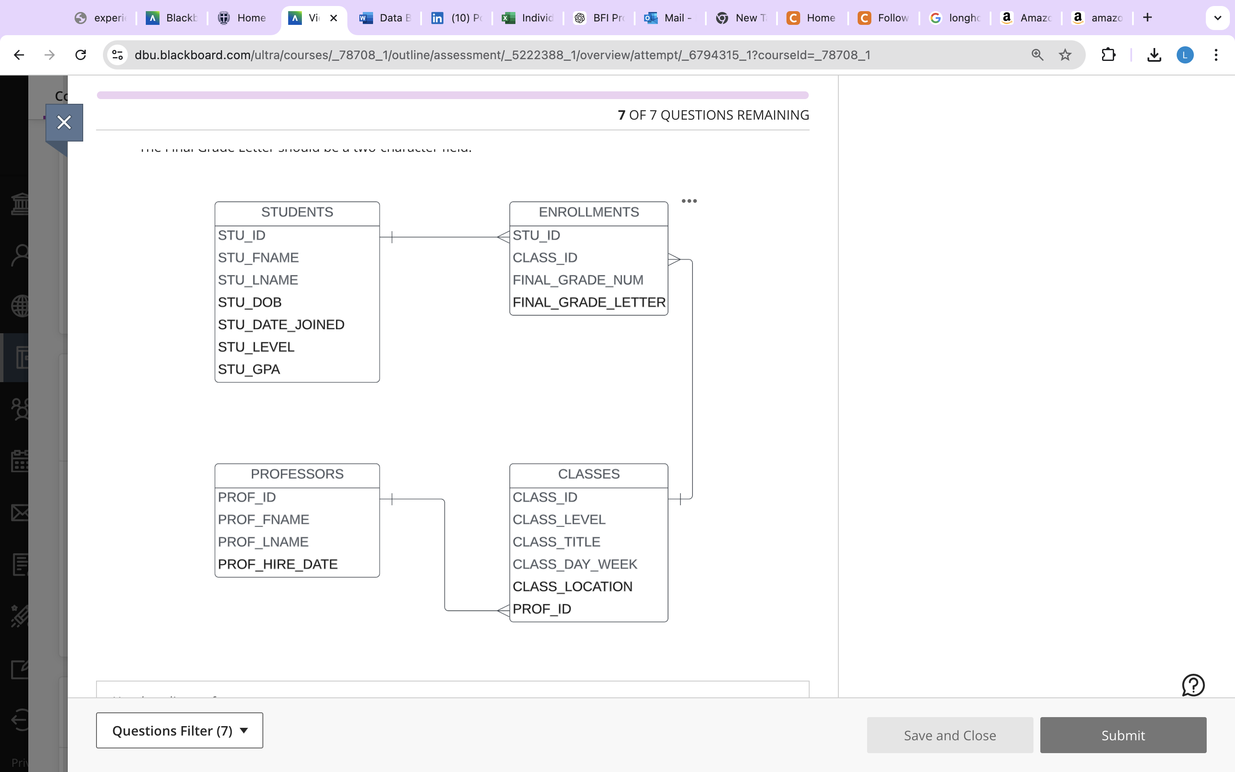The width and height of the screenshot is (1235, 772).
Task: Open the Institution Page from the sidebar
Action: click(21, 203)
